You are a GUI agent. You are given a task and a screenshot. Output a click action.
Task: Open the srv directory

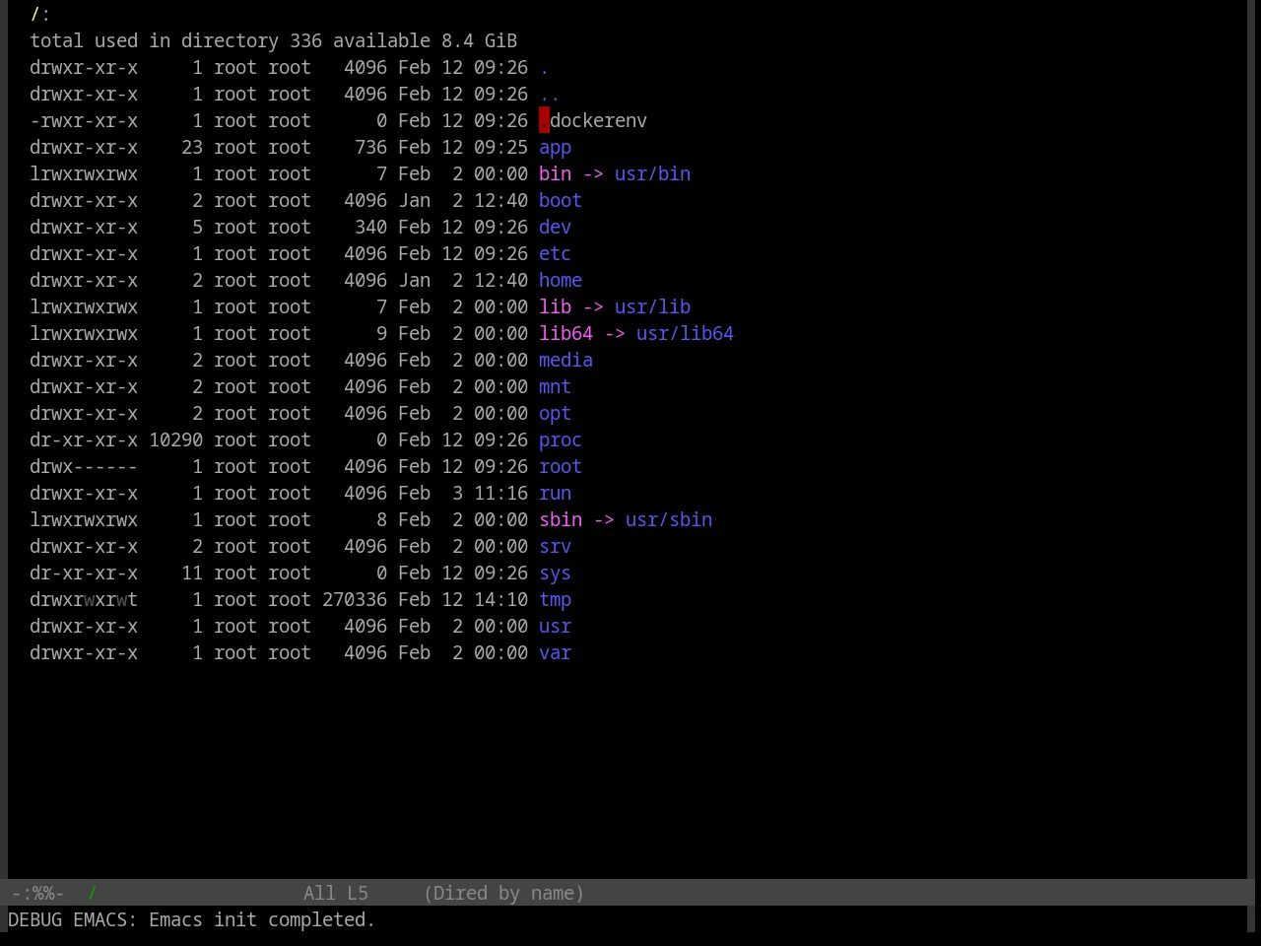555,546
